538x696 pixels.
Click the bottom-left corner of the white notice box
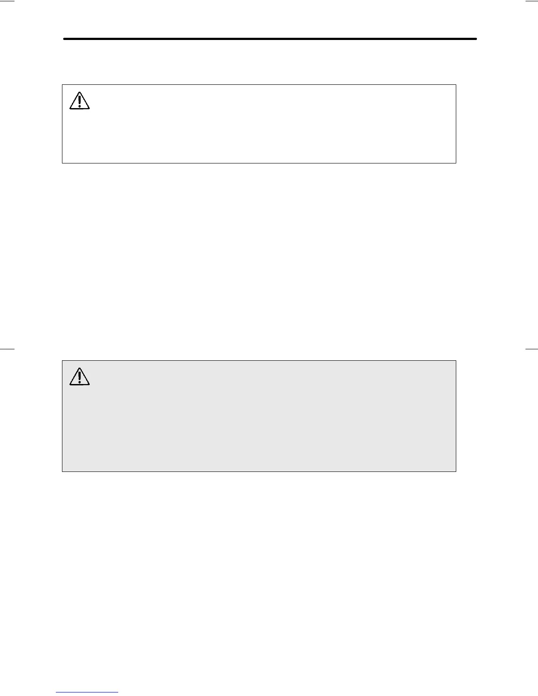coord(62,163)
